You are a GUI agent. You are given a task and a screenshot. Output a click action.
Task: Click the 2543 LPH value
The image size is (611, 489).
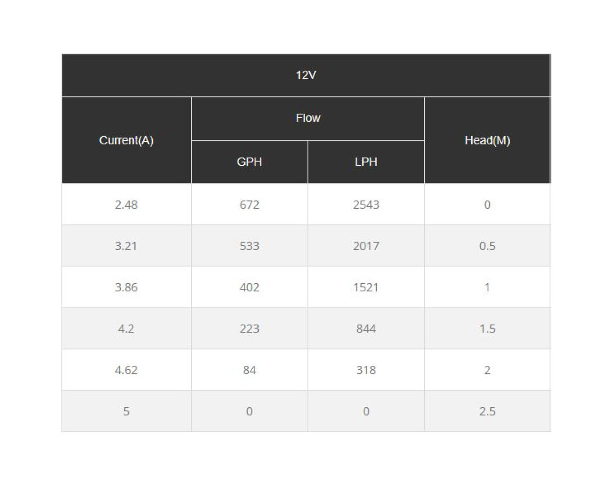366,204
